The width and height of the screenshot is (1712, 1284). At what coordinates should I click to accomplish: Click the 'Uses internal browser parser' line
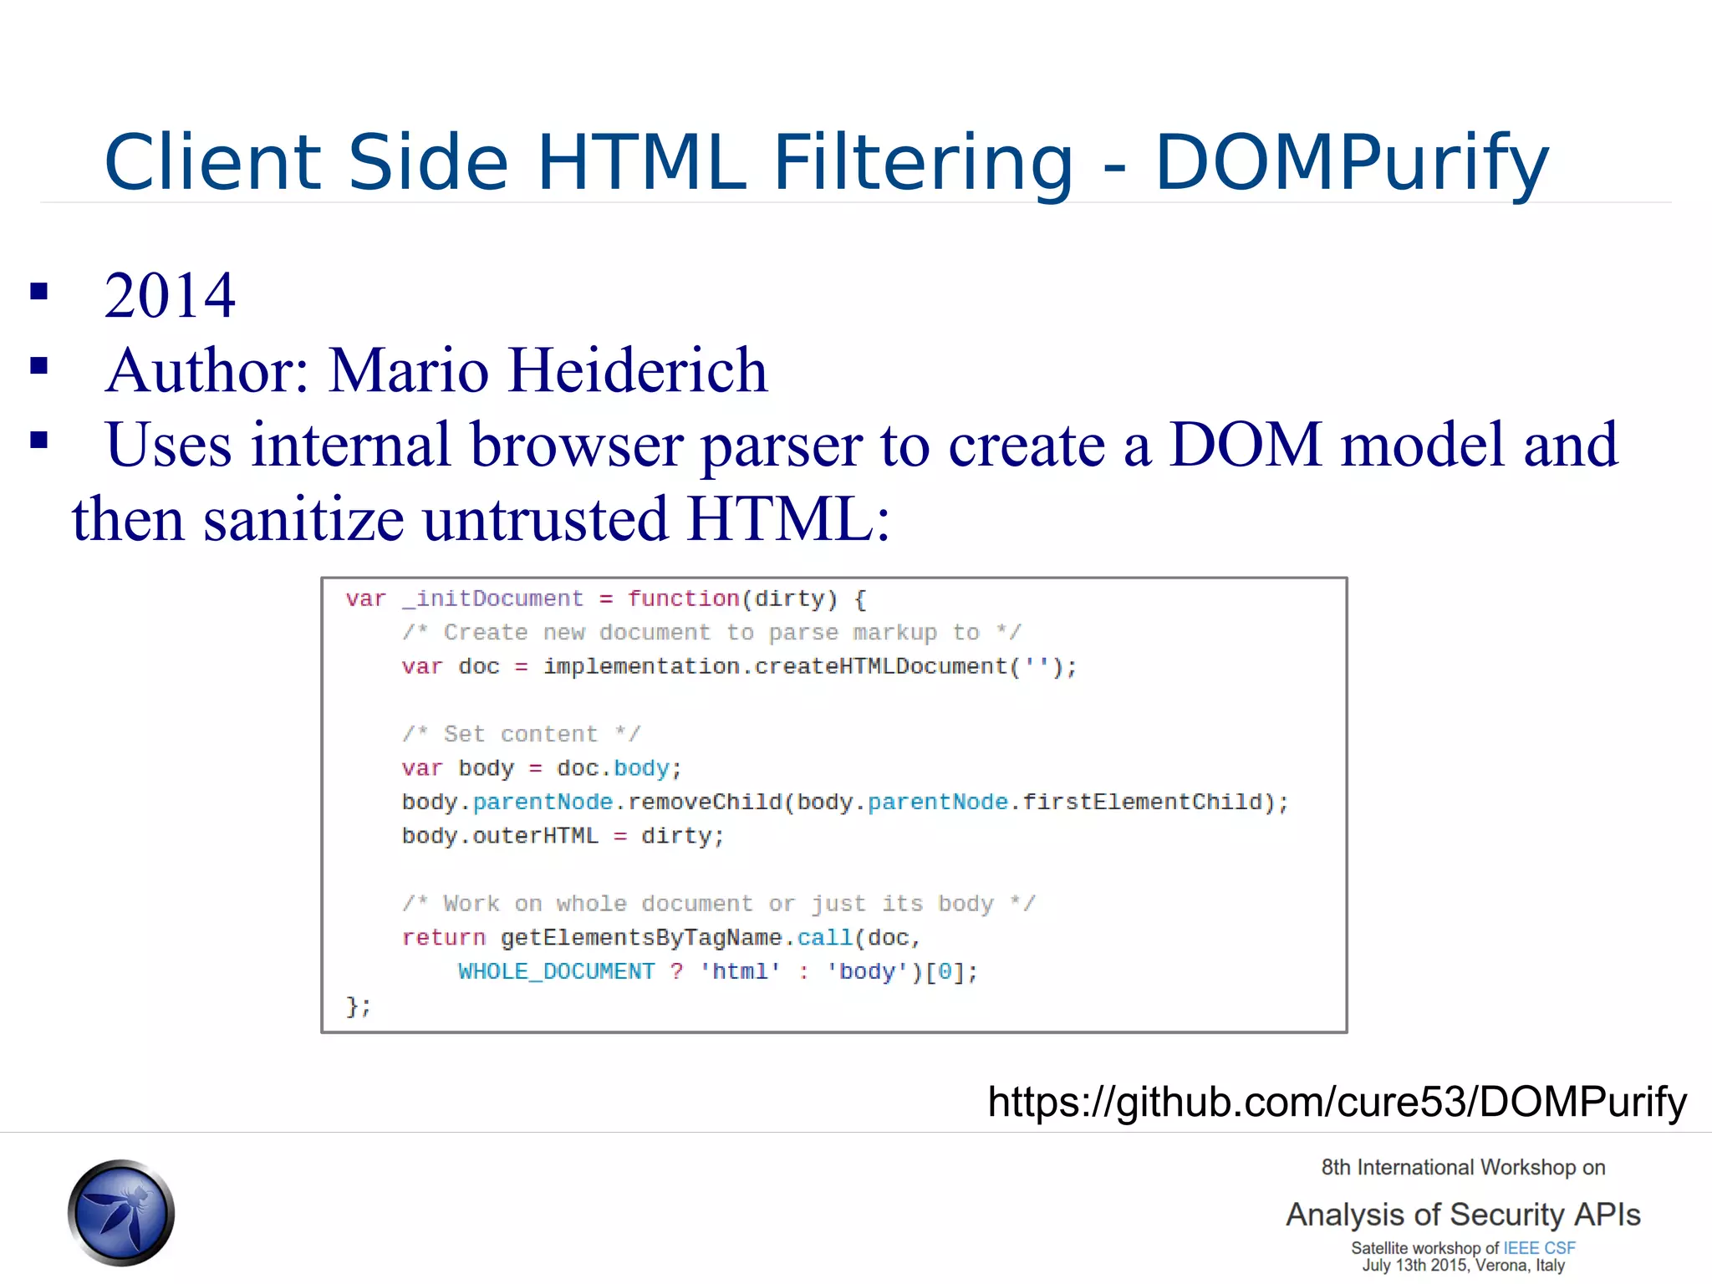[x=861, y=446]
